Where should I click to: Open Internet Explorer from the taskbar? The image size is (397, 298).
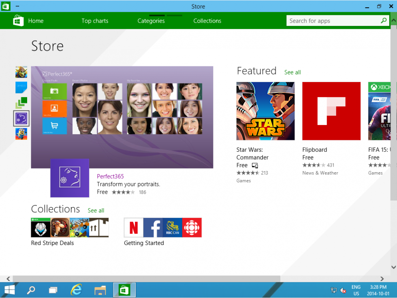coord(76,290)
